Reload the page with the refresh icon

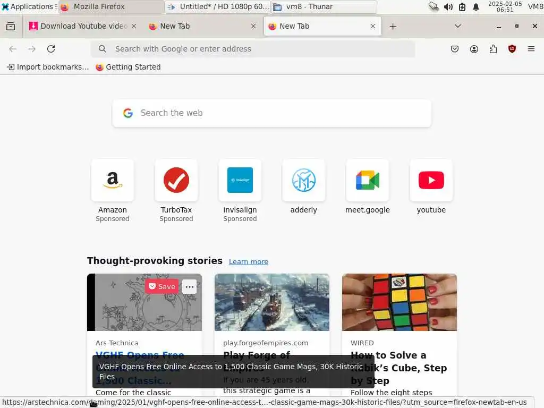pos(51,49)
